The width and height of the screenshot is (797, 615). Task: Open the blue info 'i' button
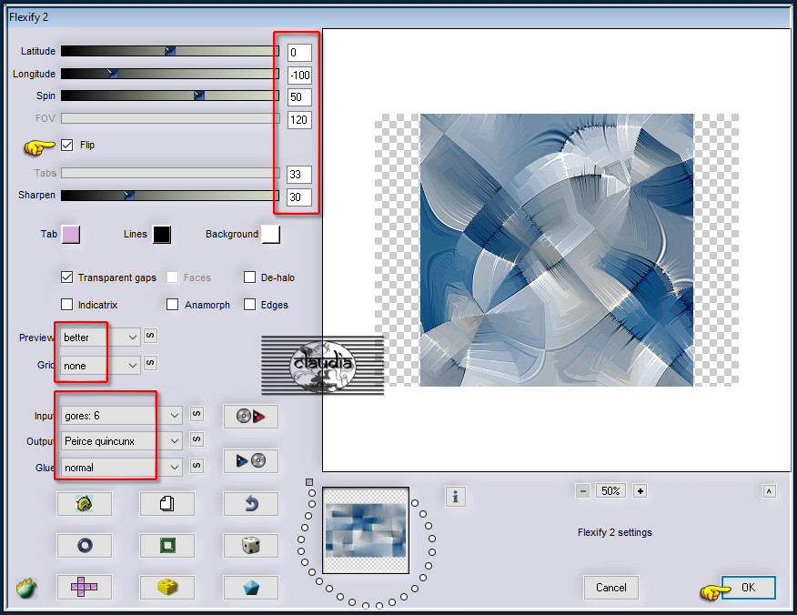pos(456,497)
